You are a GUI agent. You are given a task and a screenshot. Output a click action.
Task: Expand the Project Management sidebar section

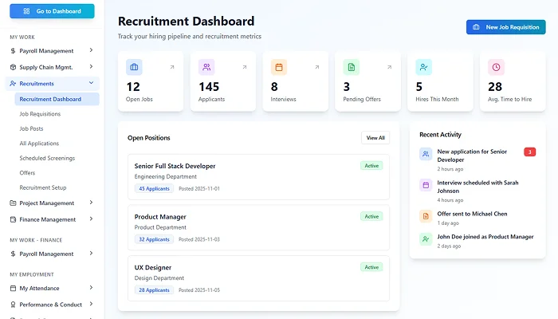point(91,203)
